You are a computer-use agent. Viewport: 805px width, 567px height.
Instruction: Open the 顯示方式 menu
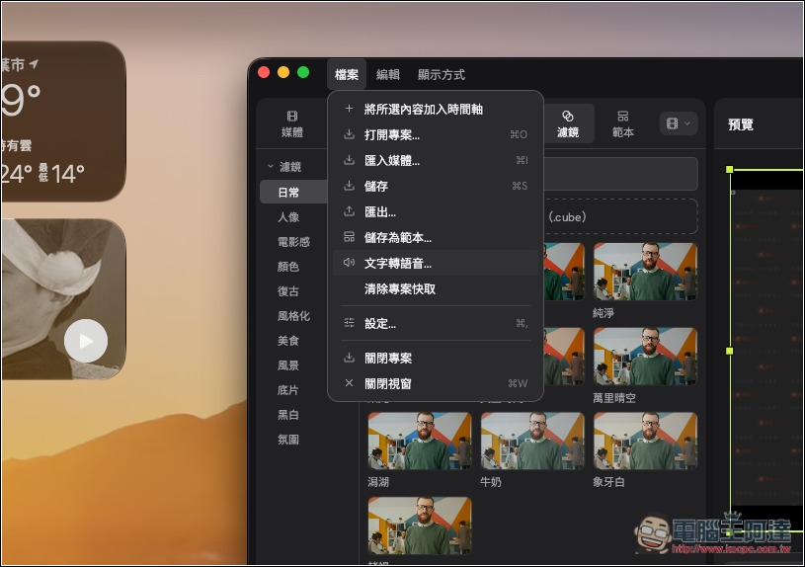point(441,74)
